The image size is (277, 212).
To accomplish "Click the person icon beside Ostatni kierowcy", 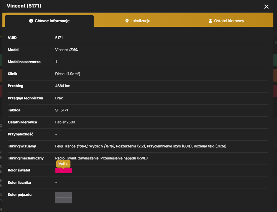I will 210,21.
